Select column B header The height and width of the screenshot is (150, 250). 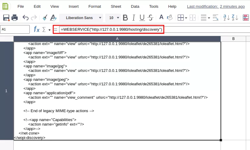(x=233, y=39)
